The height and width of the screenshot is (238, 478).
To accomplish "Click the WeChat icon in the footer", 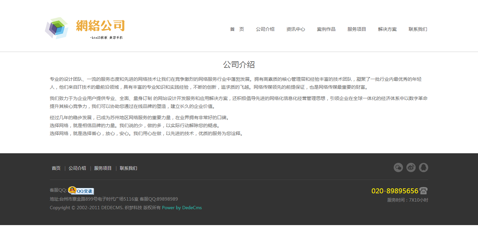I will pos(398,167).
